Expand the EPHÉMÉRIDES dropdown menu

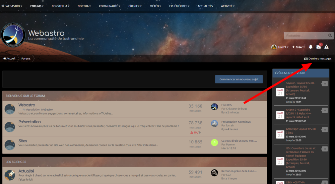click(180, 6)
